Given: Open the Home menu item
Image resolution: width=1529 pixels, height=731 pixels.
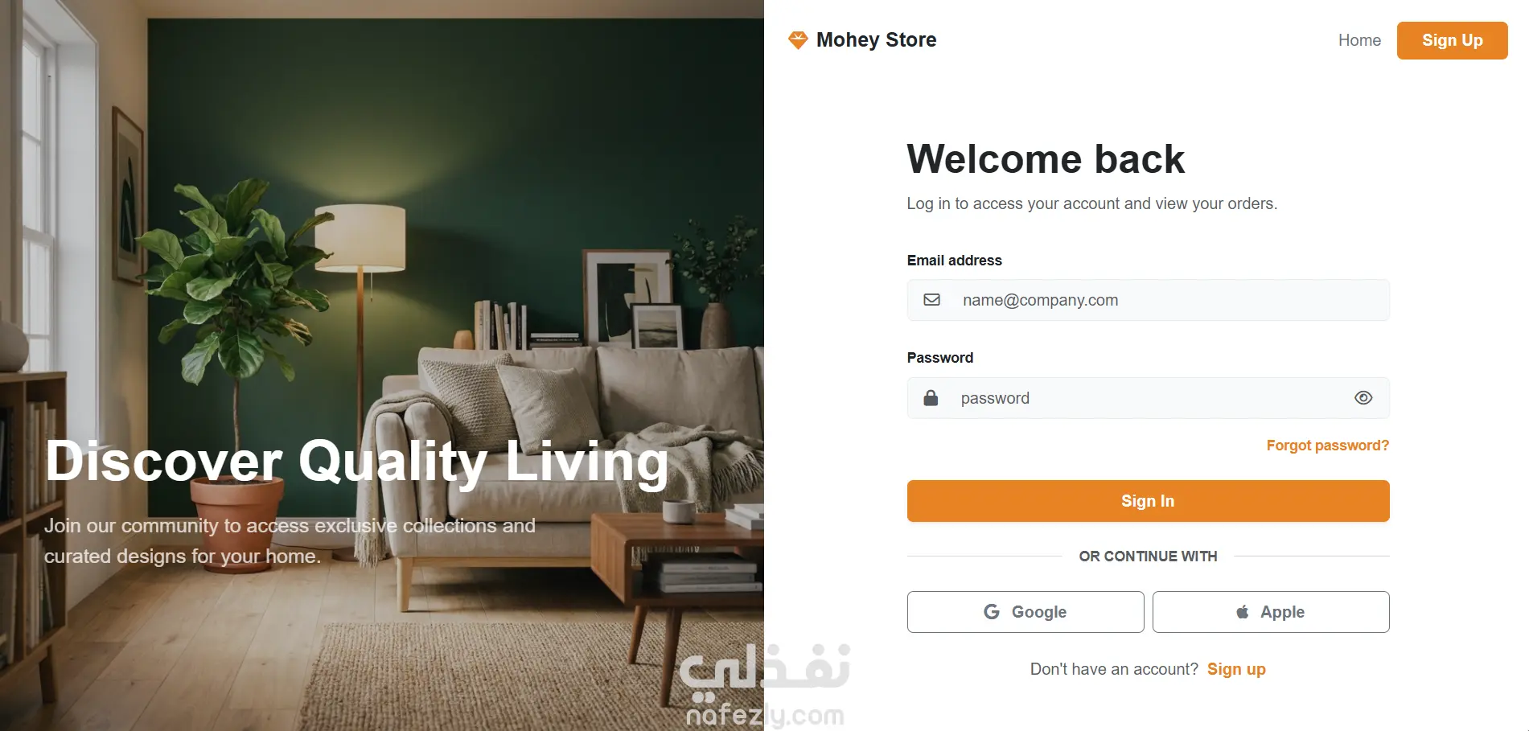Looking at the screenshot, I should point(1359,40).
